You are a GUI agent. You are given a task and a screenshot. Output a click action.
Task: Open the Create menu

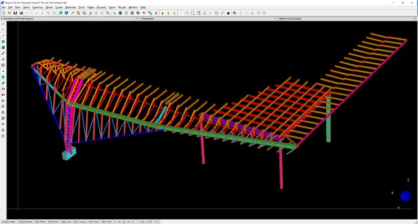[59, 8]
